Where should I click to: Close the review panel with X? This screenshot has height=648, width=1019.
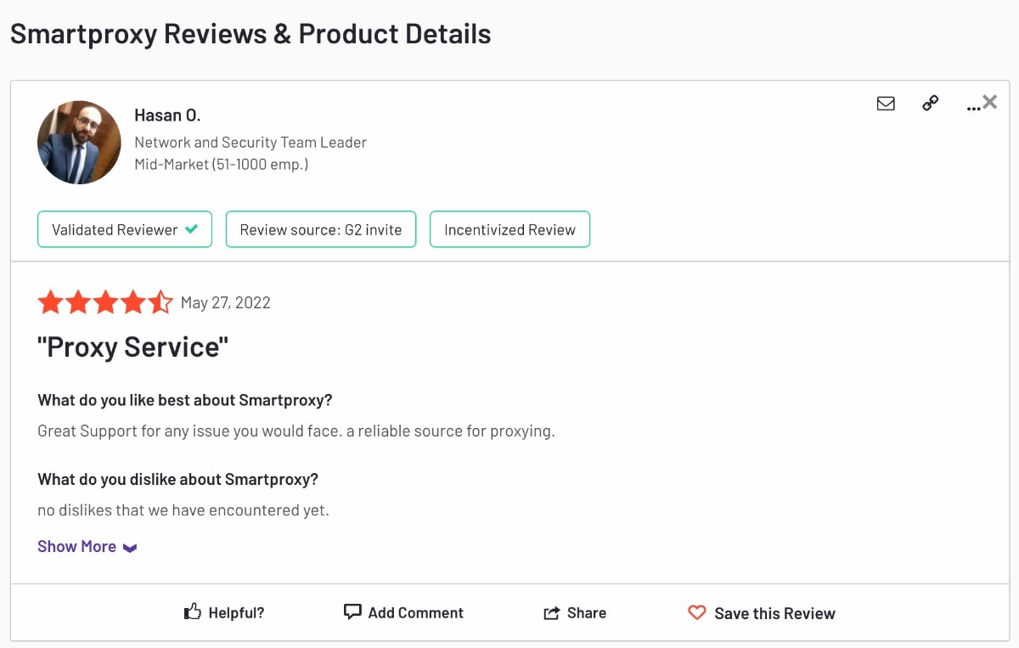click(x=990, y=102)
